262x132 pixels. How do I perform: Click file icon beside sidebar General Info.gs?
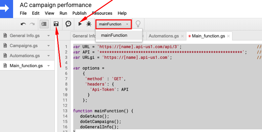(x=5, y=35)
